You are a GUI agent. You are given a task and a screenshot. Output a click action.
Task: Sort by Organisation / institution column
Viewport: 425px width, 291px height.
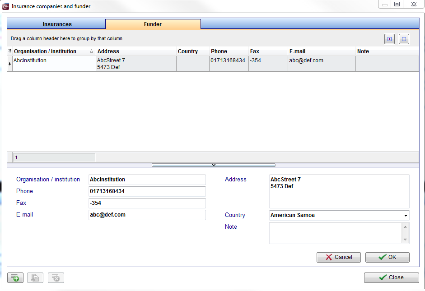pos(53,51)
